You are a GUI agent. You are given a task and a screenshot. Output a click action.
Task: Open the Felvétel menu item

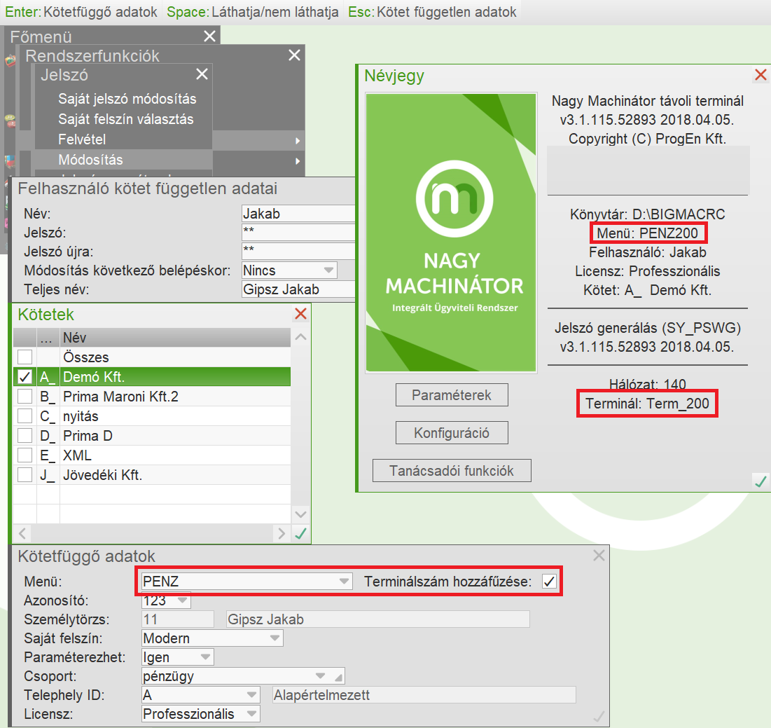point(82,139)
